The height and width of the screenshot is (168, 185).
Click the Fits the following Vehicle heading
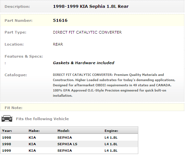click(43, 119)
